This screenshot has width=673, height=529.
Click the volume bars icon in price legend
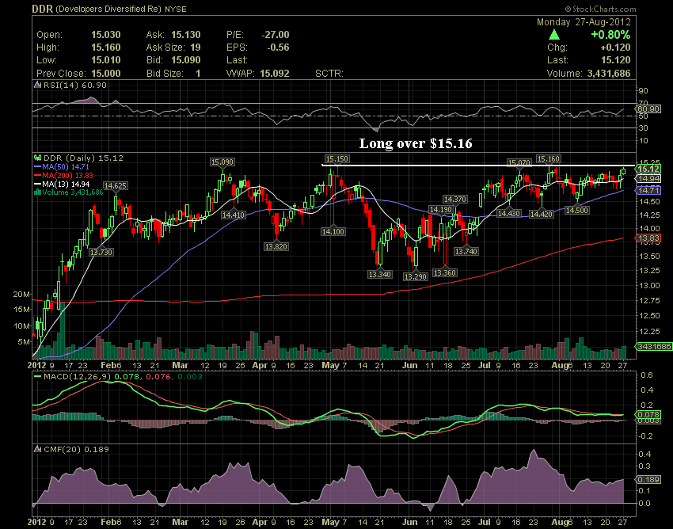[x=38, y=192]
